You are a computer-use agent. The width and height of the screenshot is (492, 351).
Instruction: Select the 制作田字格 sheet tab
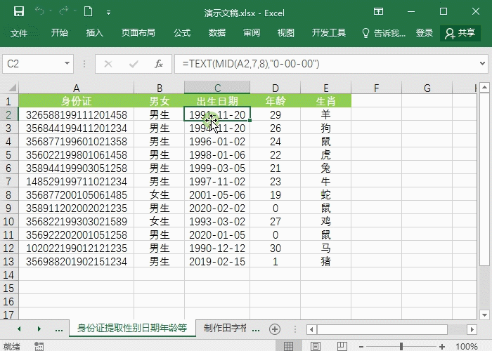[225, 328]
